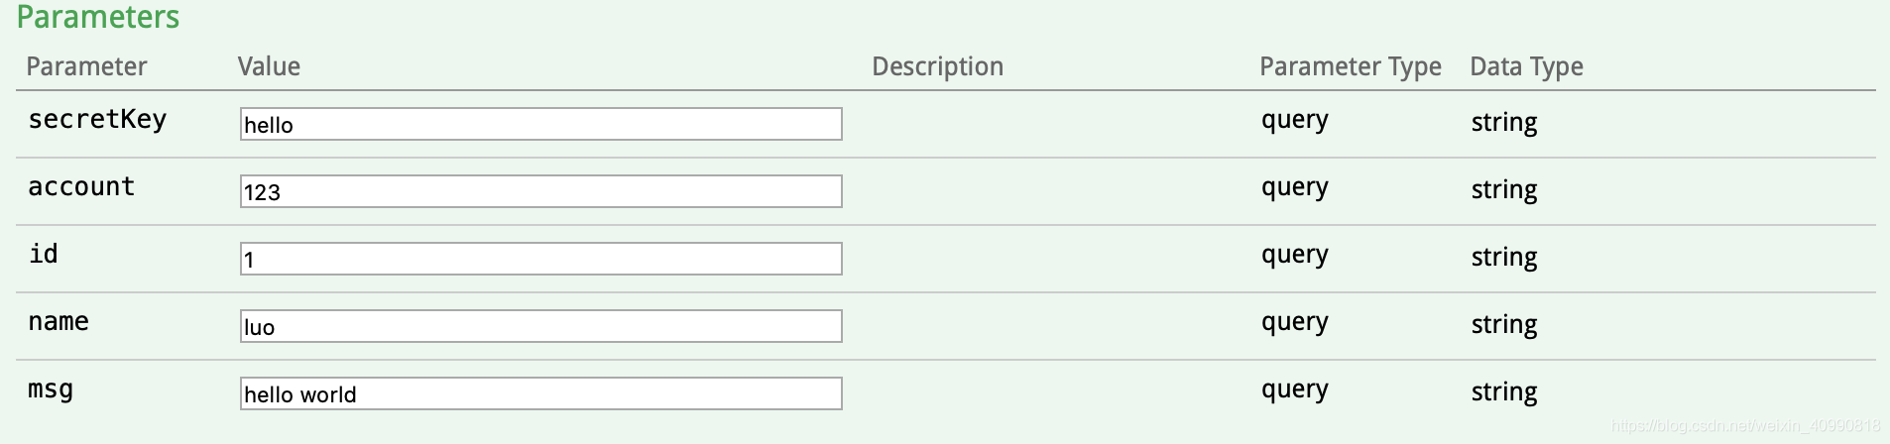Open the blog.csdn.net watermark link

tap(1745, 426)
